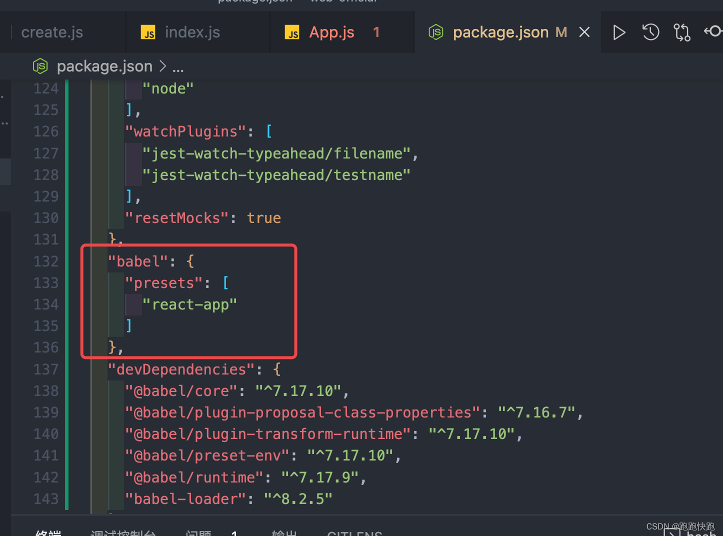Click line number 124

coord(46,88)
